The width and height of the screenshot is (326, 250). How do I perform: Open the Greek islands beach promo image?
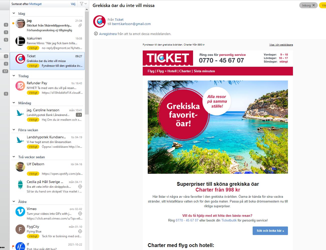[218, 127]
